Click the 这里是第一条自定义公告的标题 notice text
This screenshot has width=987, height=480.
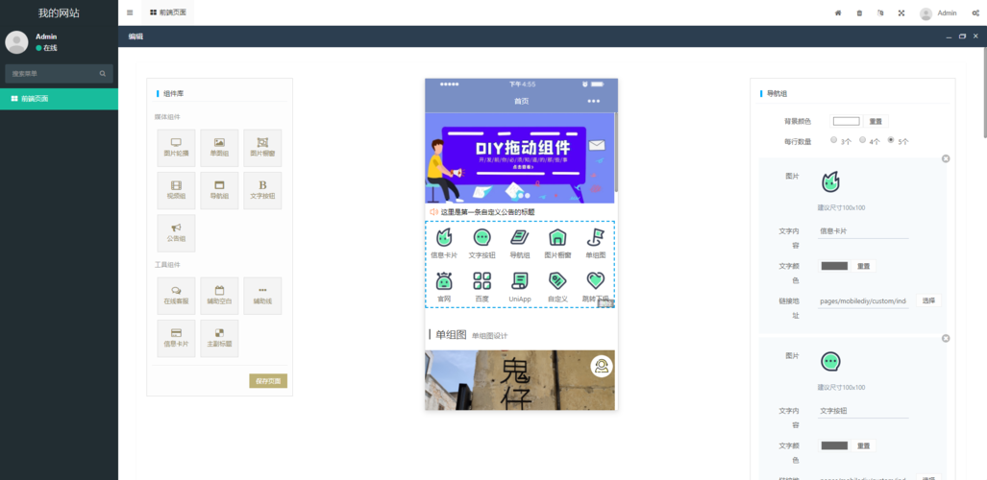(x=488, y=212)
